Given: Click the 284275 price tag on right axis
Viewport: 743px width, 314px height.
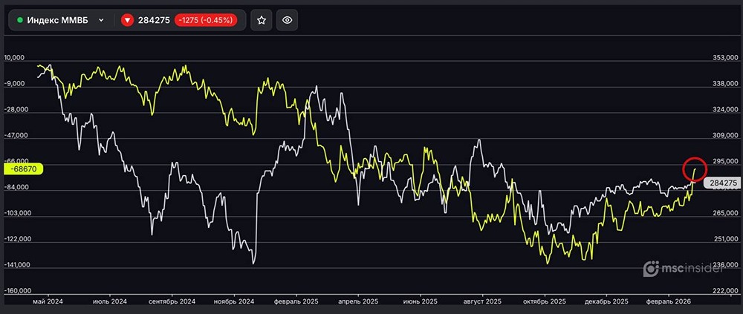Looking at the screenshot, I should (721, 183).
